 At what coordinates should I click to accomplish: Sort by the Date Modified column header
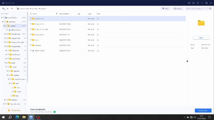pyautogui.click(x=64, y=14)
